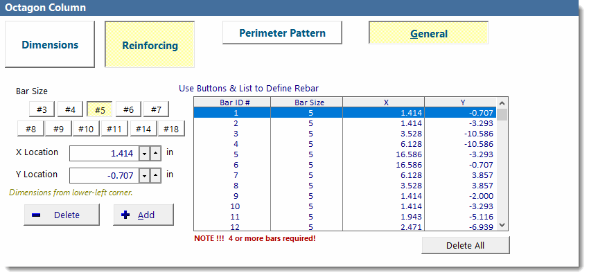Screen dimensions: 589x277
Task: Select the General tab
Action: click(428, 33)
